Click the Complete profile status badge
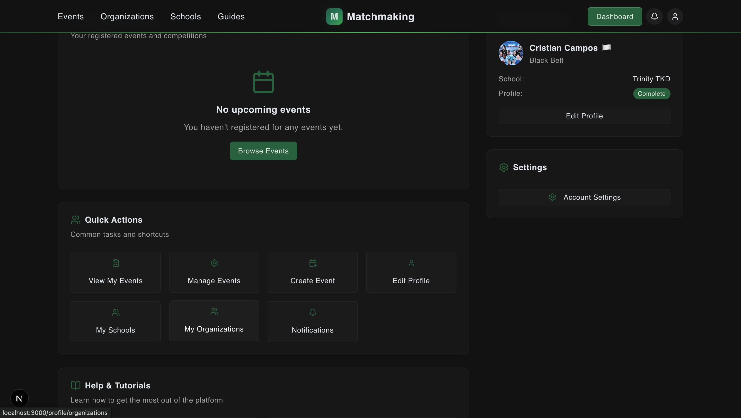 pos(651,93)
